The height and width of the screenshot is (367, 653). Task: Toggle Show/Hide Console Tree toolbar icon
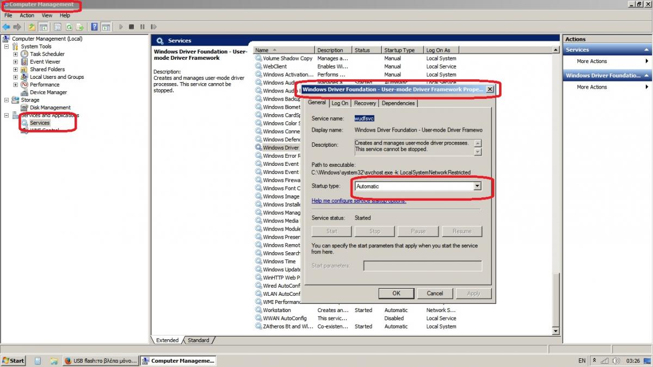pyautogui.click(x=43, y=27)
